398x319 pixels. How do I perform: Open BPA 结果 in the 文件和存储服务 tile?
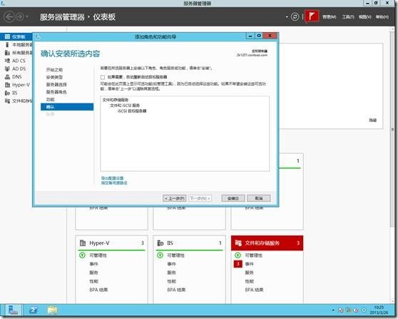(x=254, y=290)
